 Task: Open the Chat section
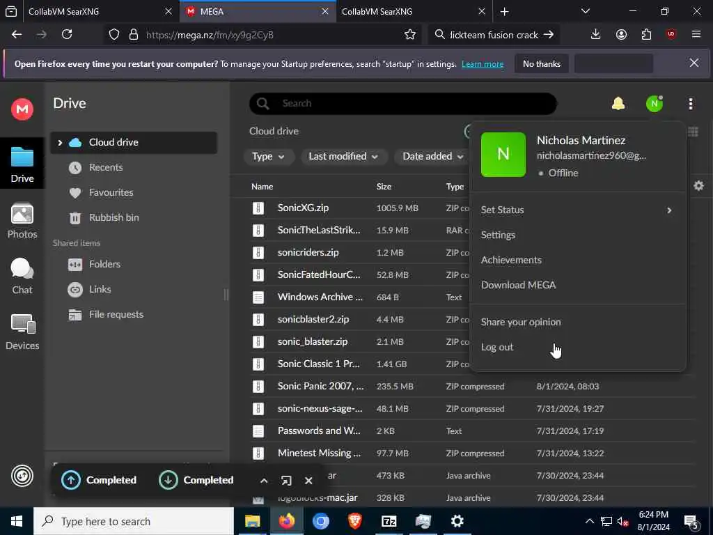[22, 277]
